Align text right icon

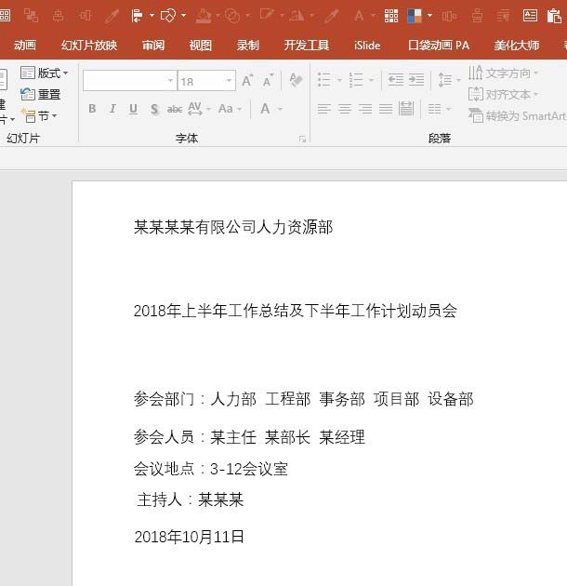(x=365, y=109)
